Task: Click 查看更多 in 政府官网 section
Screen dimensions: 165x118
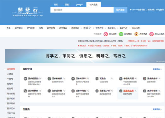Action: [x=157, y=69]
